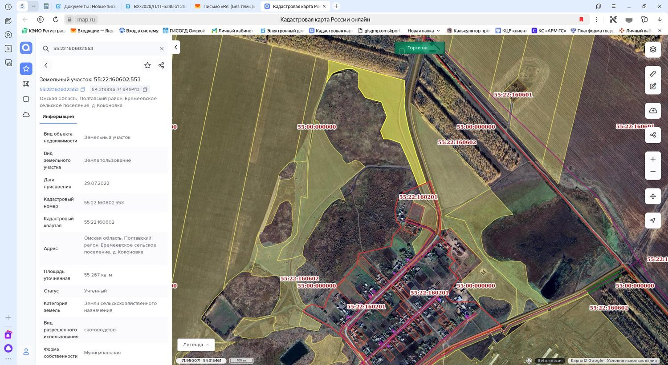668x365 pixels.
Task: Open the Информация tab
Action: 58,116
